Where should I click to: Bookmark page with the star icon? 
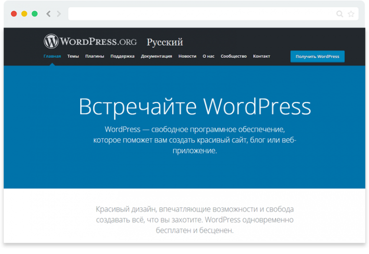pos(351,14)
